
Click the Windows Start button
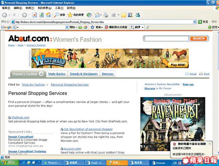(x=10, y=163)
